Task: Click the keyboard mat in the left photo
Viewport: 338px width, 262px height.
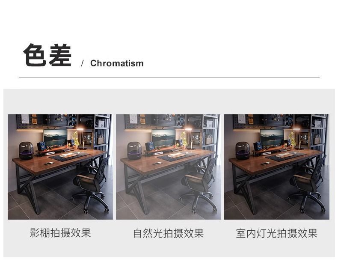Action: tap(69, 156)
